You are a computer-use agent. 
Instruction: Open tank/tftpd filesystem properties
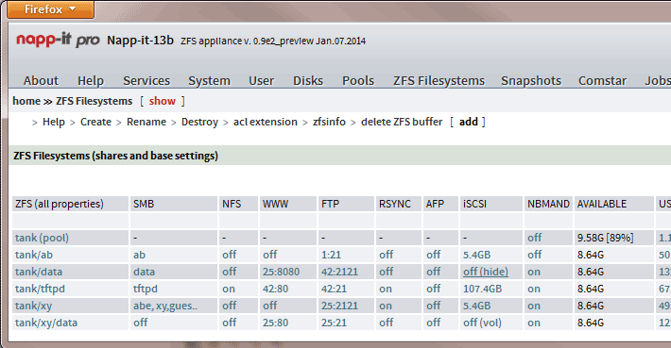pyautogui.click(x=40, y=290)
